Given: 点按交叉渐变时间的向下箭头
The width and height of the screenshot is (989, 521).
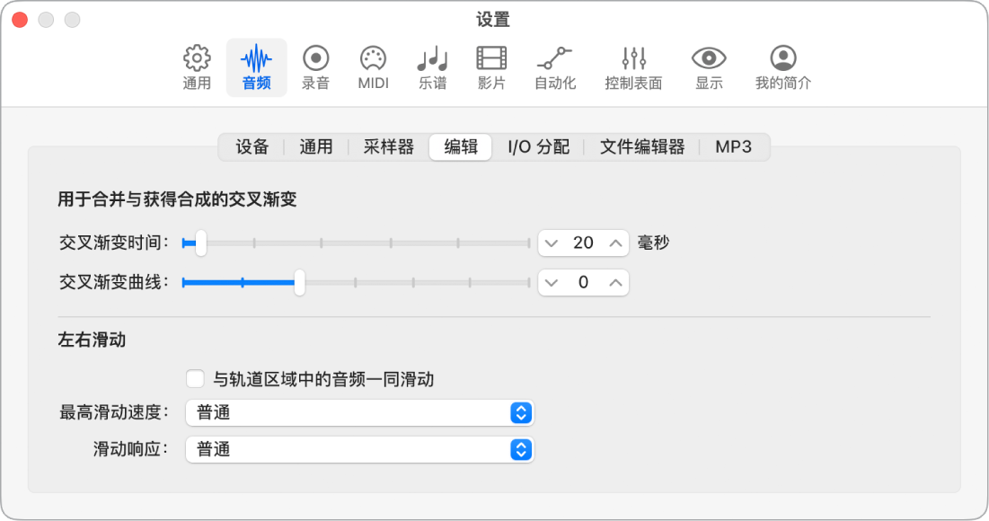Looking at the screenshot, I should [552, 242].
